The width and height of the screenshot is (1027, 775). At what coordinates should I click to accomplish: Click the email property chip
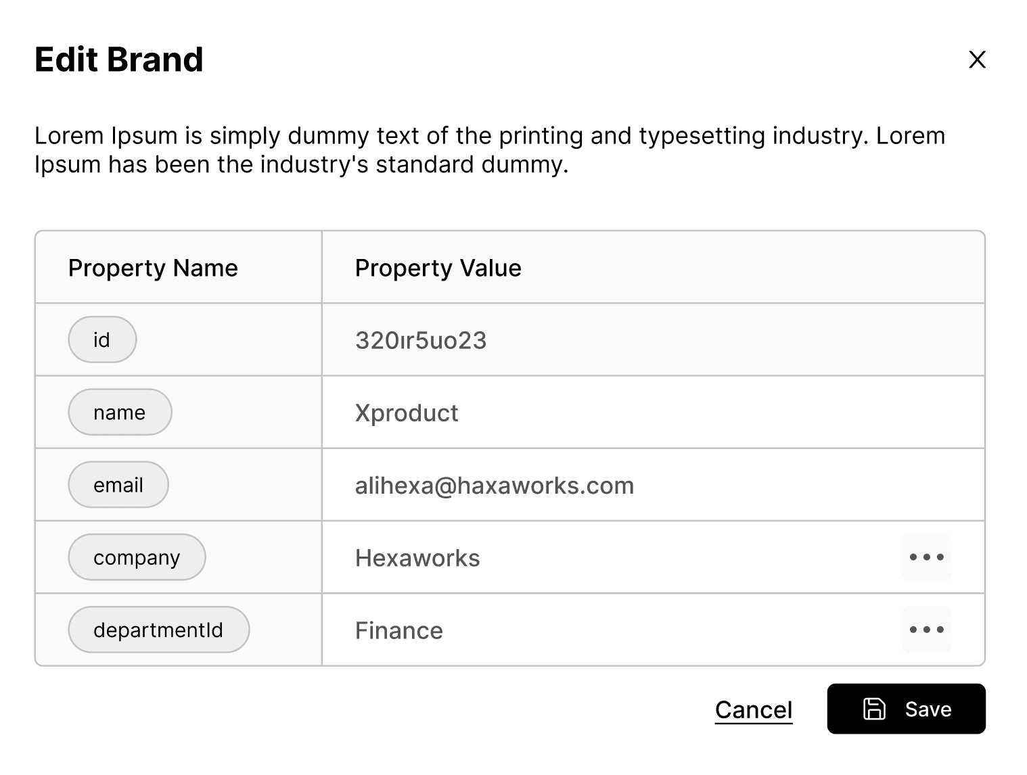[x=118, y=484]
